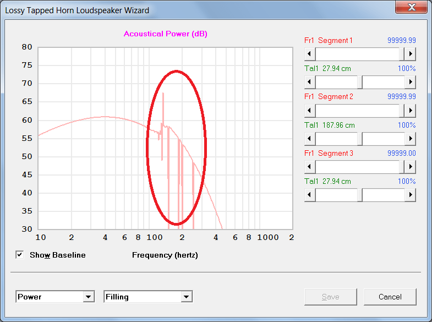Viewport: 432px width, 322px height.
Task: Click the Tal1 187.96 cm label
Action: 330,125
